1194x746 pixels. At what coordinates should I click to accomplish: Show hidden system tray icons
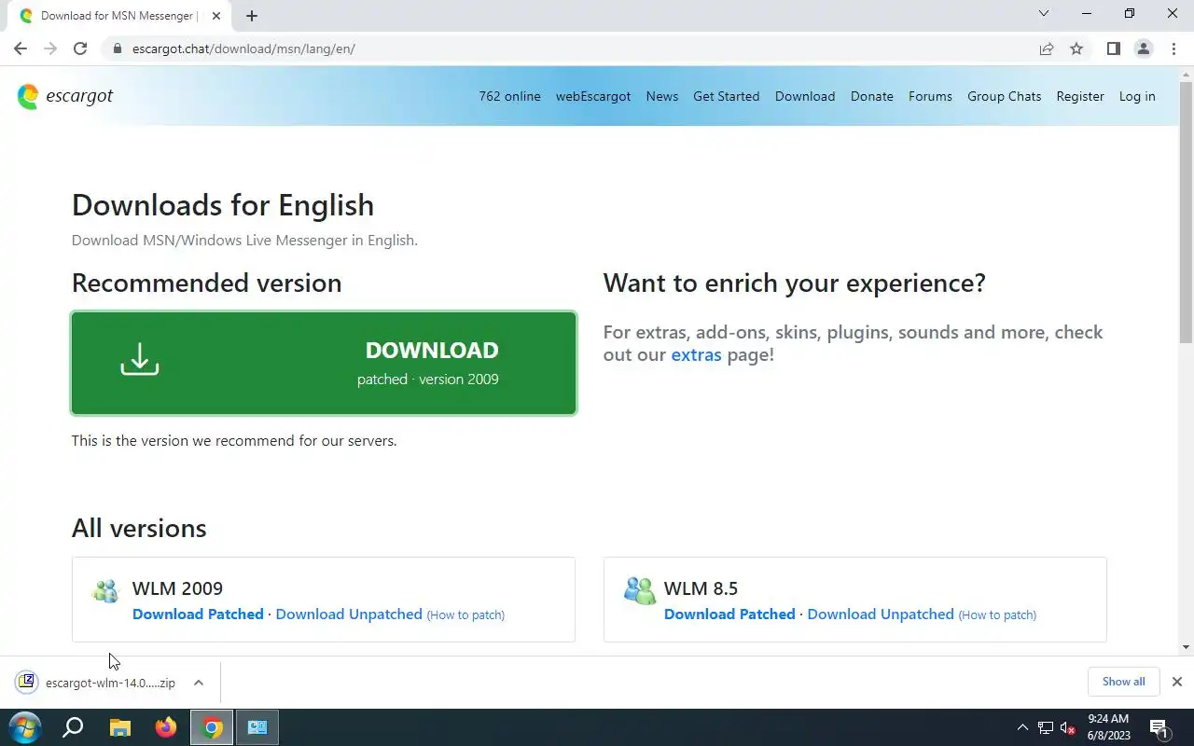pos(1021,727)
